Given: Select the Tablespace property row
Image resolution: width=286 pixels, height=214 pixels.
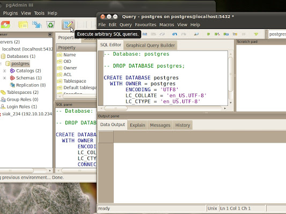Looking at the screenshot, I should 76,81.
